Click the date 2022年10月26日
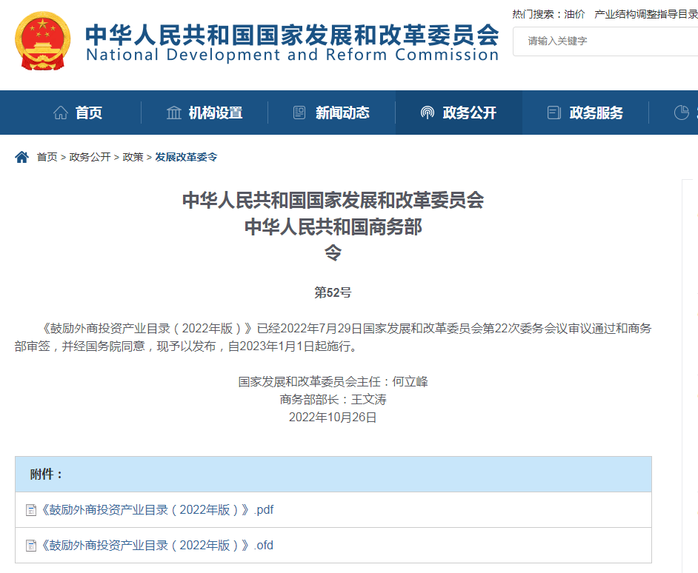The width and height of the screenshot is (698, 573). (333, 418)
